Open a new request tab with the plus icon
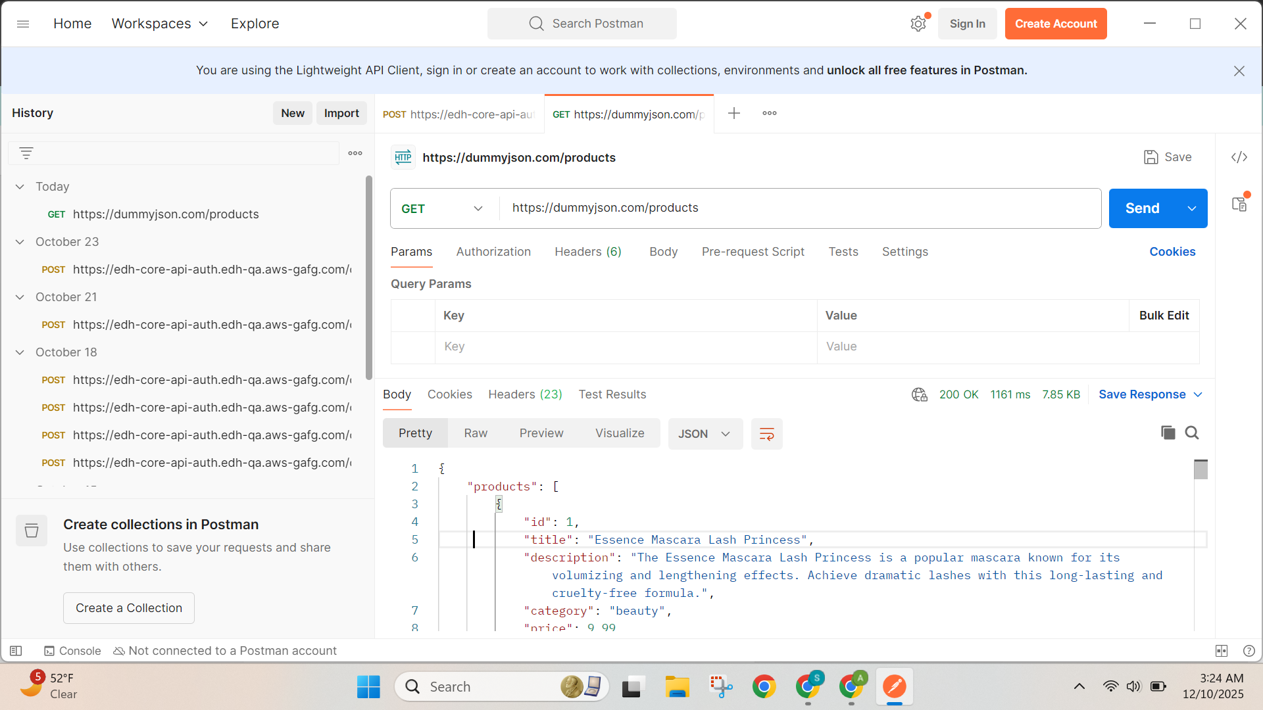The width and height of the screenshot is (1263, 710). pyautogui.click(x=734, y=114)
